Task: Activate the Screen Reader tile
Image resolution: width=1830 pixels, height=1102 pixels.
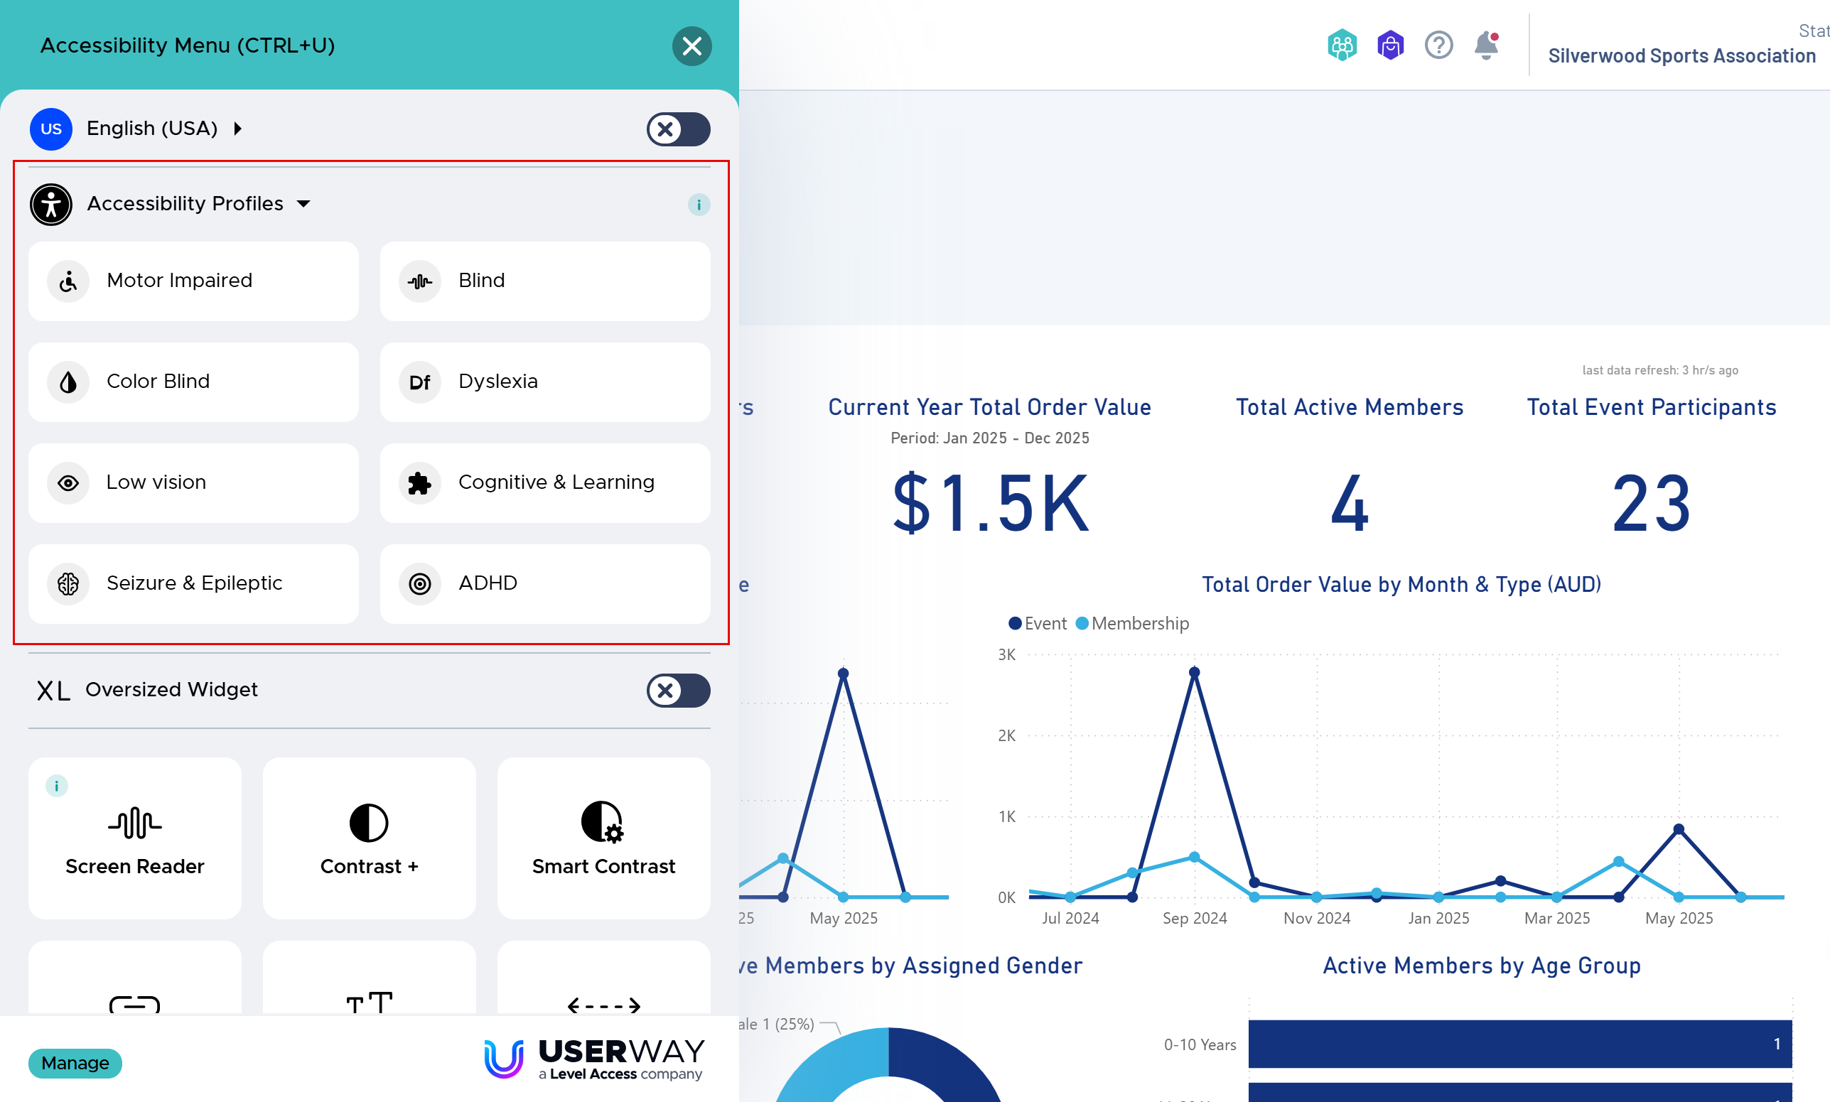Action: point(134,838)
